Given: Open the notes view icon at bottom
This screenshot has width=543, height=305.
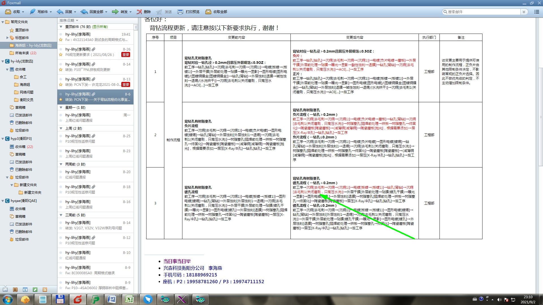Looking at the screenshot, I should (35, 289).
